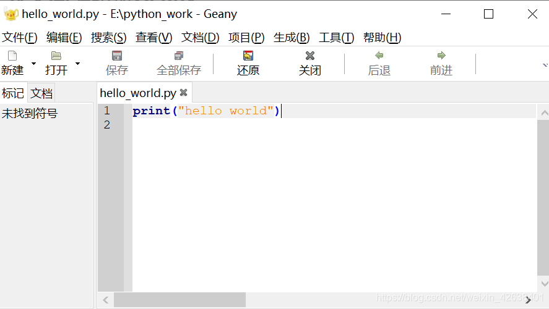Click the '未找到符号' text in sidebar
The width and height of the screenshot is (549, 309).
click(x=30, y=113)
